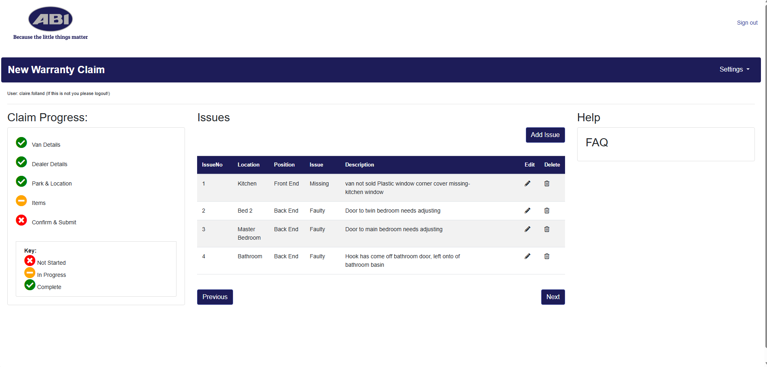This screenshot has height=367, width=767.
Task: Remove the Master Bedroom issue row
Action: tap(546, 229)
